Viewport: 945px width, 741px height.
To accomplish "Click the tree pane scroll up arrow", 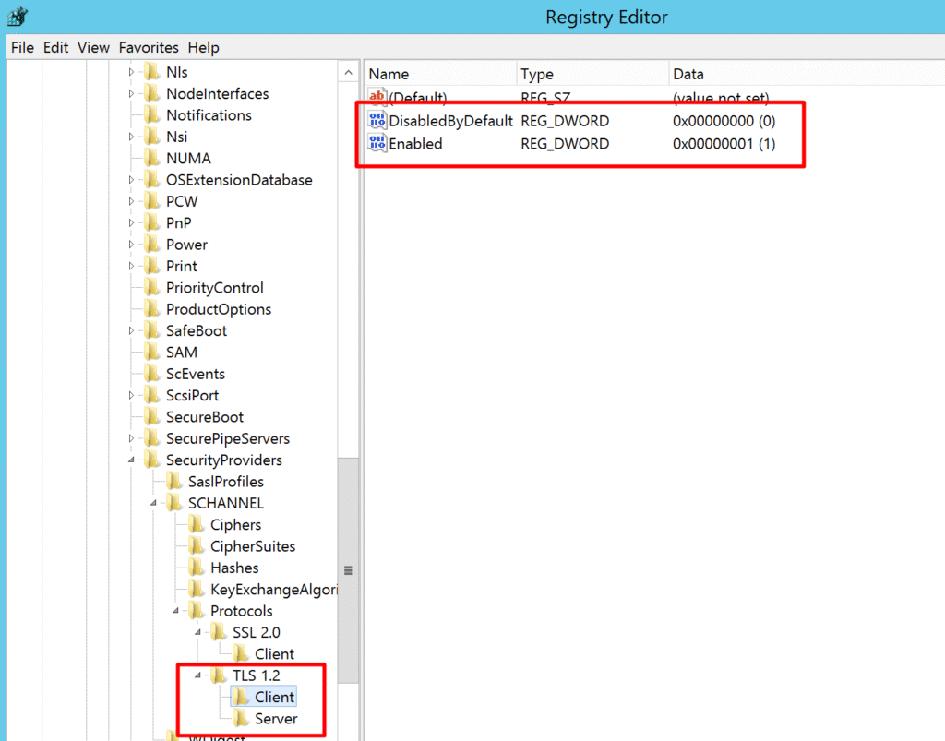I will pyautogui.click(x=348, y=73).
